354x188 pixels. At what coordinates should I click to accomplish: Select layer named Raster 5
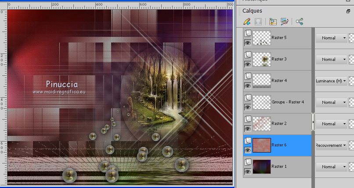(279, 38)
